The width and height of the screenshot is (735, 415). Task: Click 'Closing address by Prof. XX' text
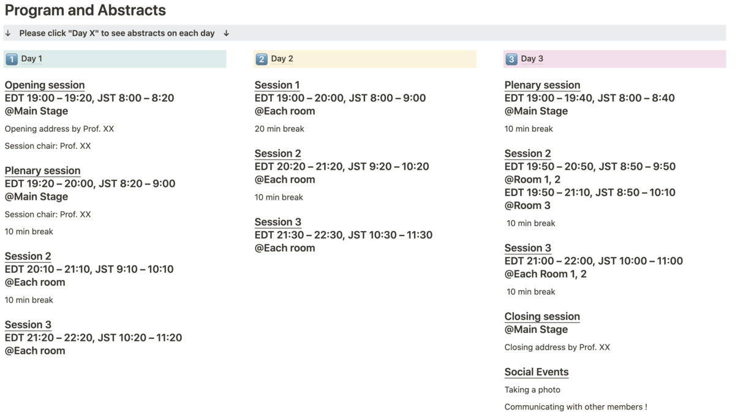coord(557,347)
